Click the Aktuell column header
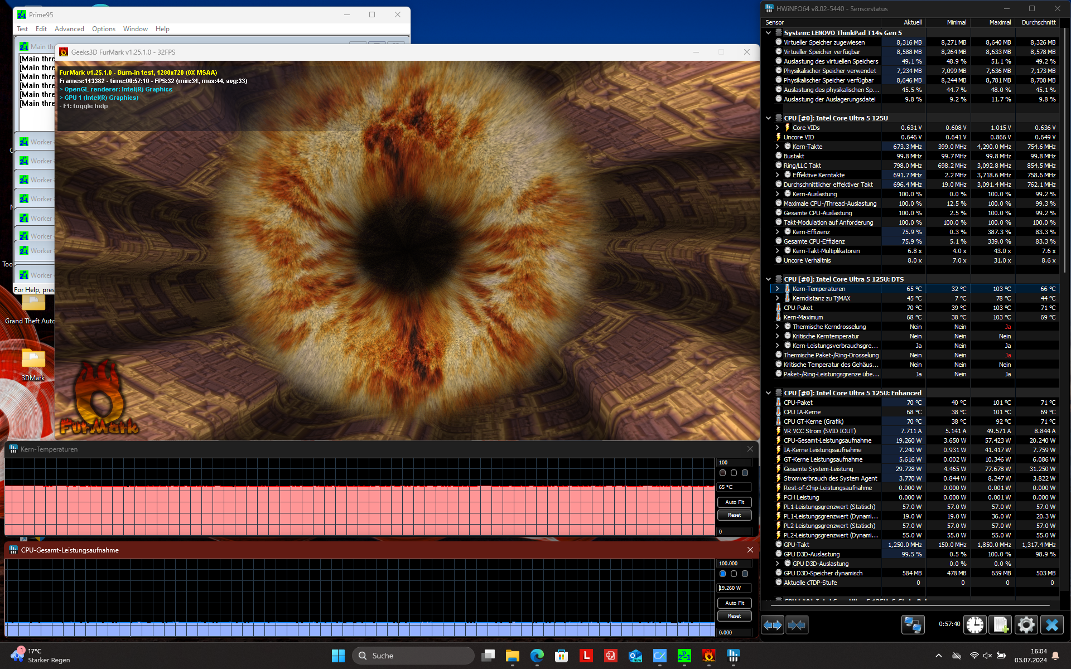The width and height of the screenshot is (1071, 669). coord(904,22)
